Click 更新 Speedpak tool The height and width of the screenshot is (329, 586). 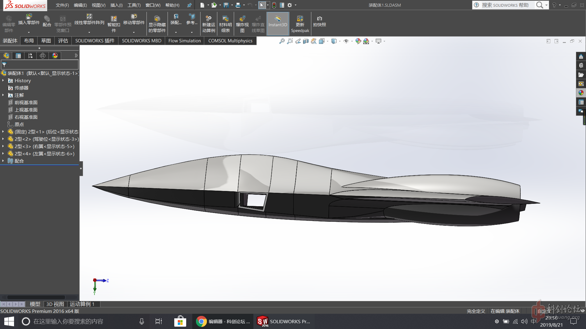point(300,24)
